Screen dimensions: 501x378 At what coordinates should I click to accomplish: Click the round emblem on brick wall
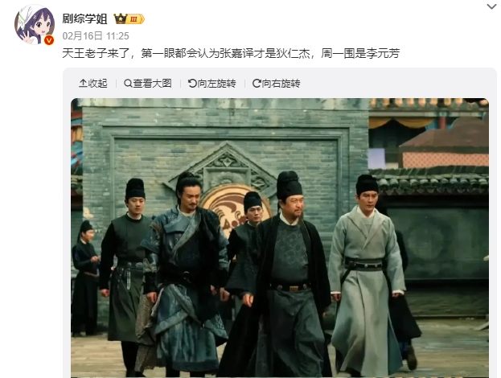(235, 207)
